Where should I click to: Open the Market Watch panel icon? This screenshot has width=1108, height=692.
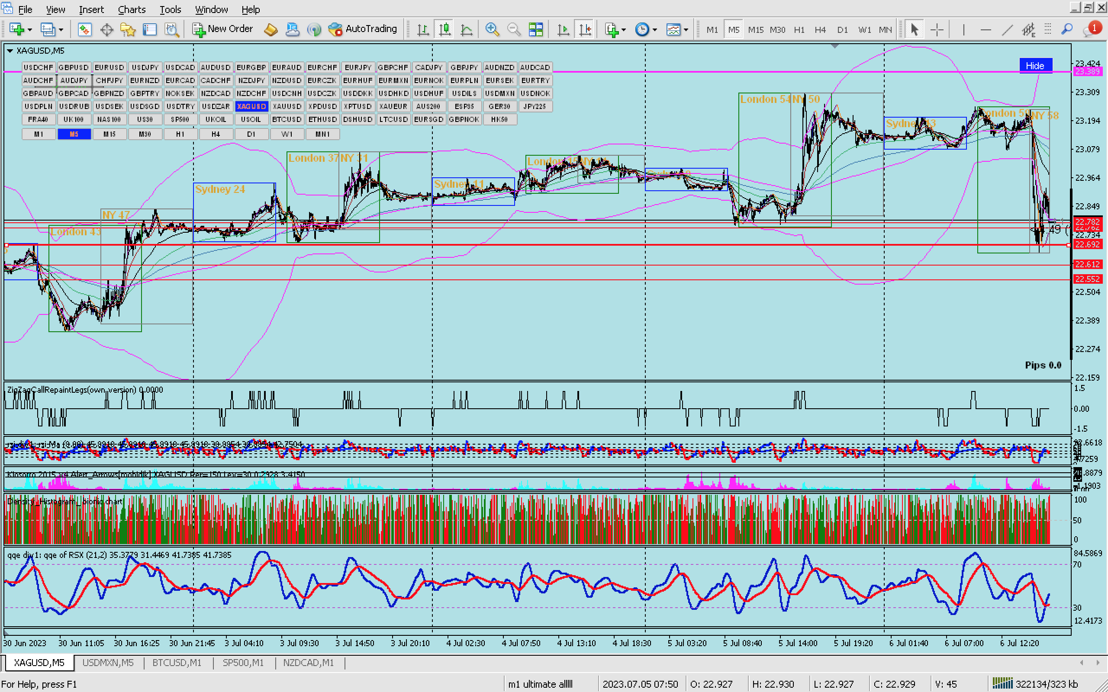[x=84, y=30]
